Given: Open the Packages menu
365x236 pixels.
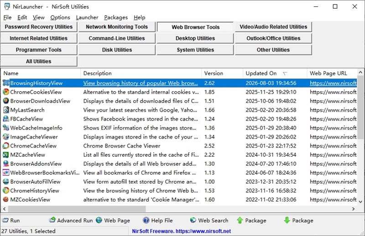Looking at the screenshot, I should coord(116,17).
